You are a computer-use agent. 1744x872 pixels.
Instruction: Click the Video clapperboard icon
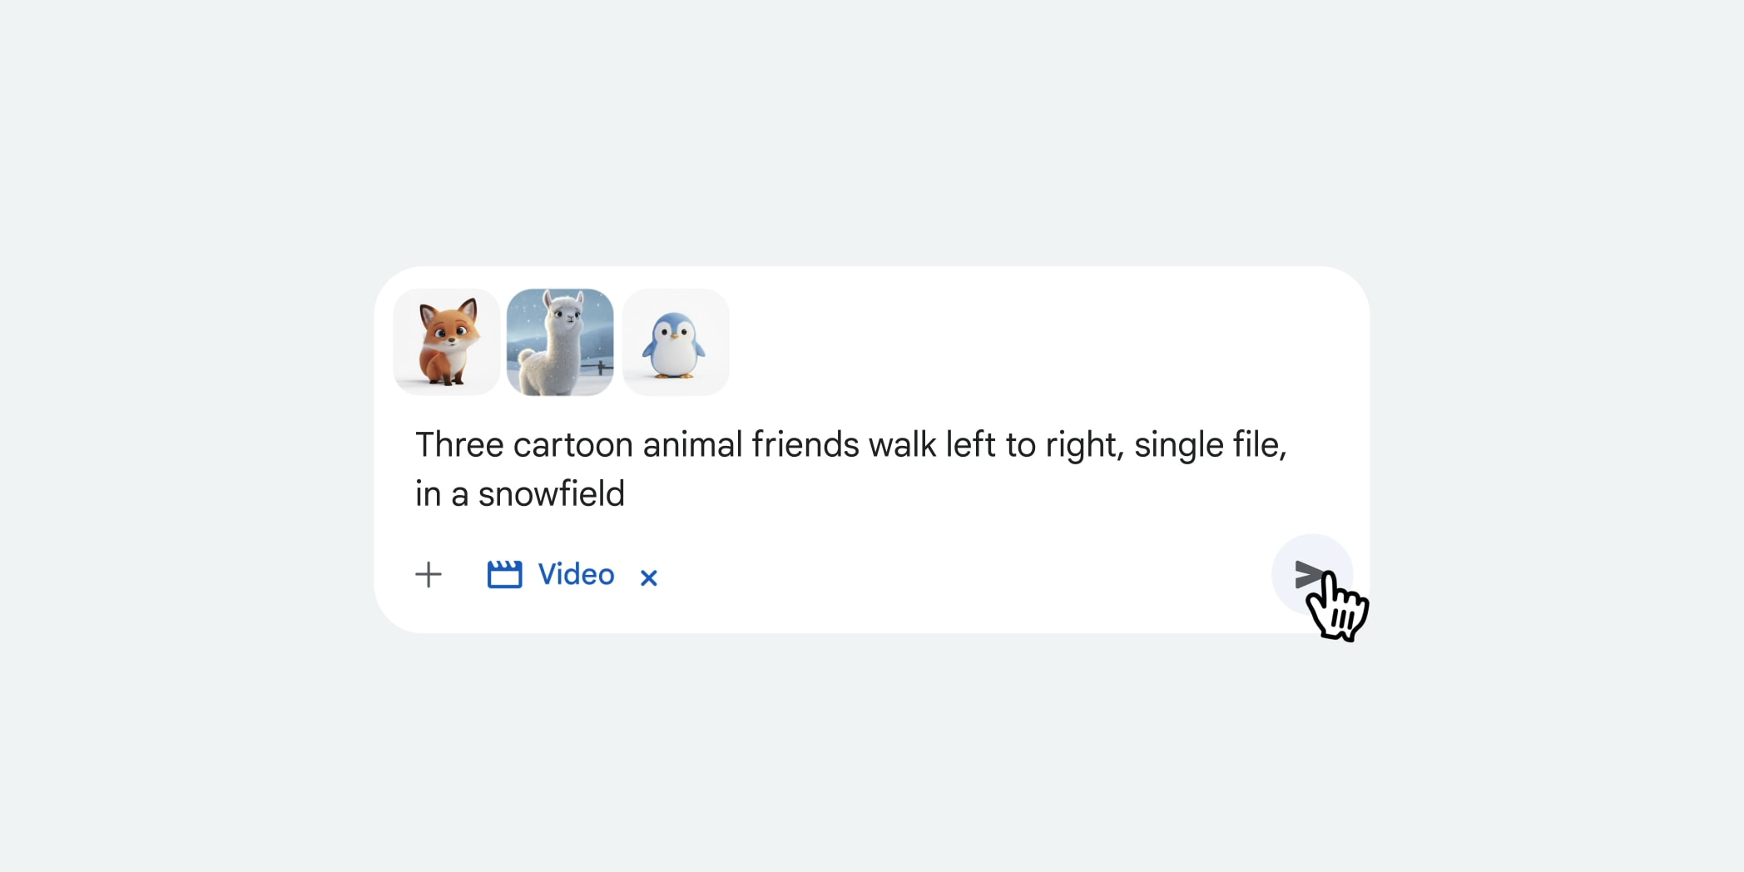click(x=504, y=574)
